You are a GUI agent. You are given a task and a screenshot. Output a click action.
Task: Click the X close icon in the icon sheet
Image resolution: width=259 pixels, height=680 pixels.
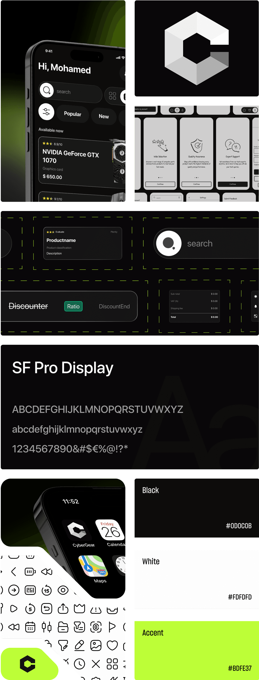[x=96, y=664]
